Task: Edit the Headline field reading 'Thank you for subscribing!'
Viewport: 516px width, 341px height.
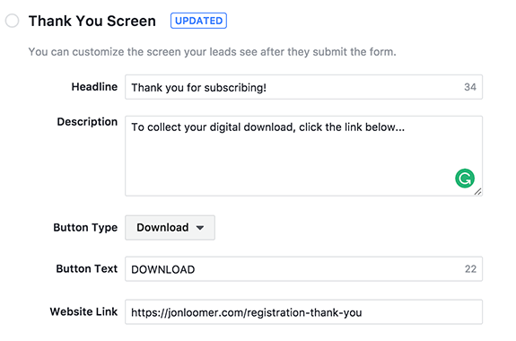Action: (303, 87)
